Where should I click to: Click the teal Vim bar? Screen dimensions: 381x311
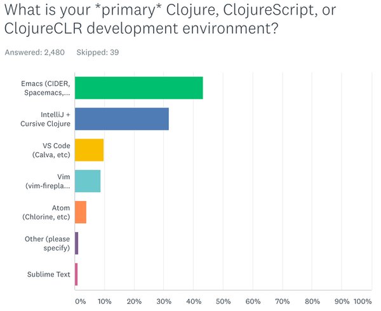[x=88, y=181]
